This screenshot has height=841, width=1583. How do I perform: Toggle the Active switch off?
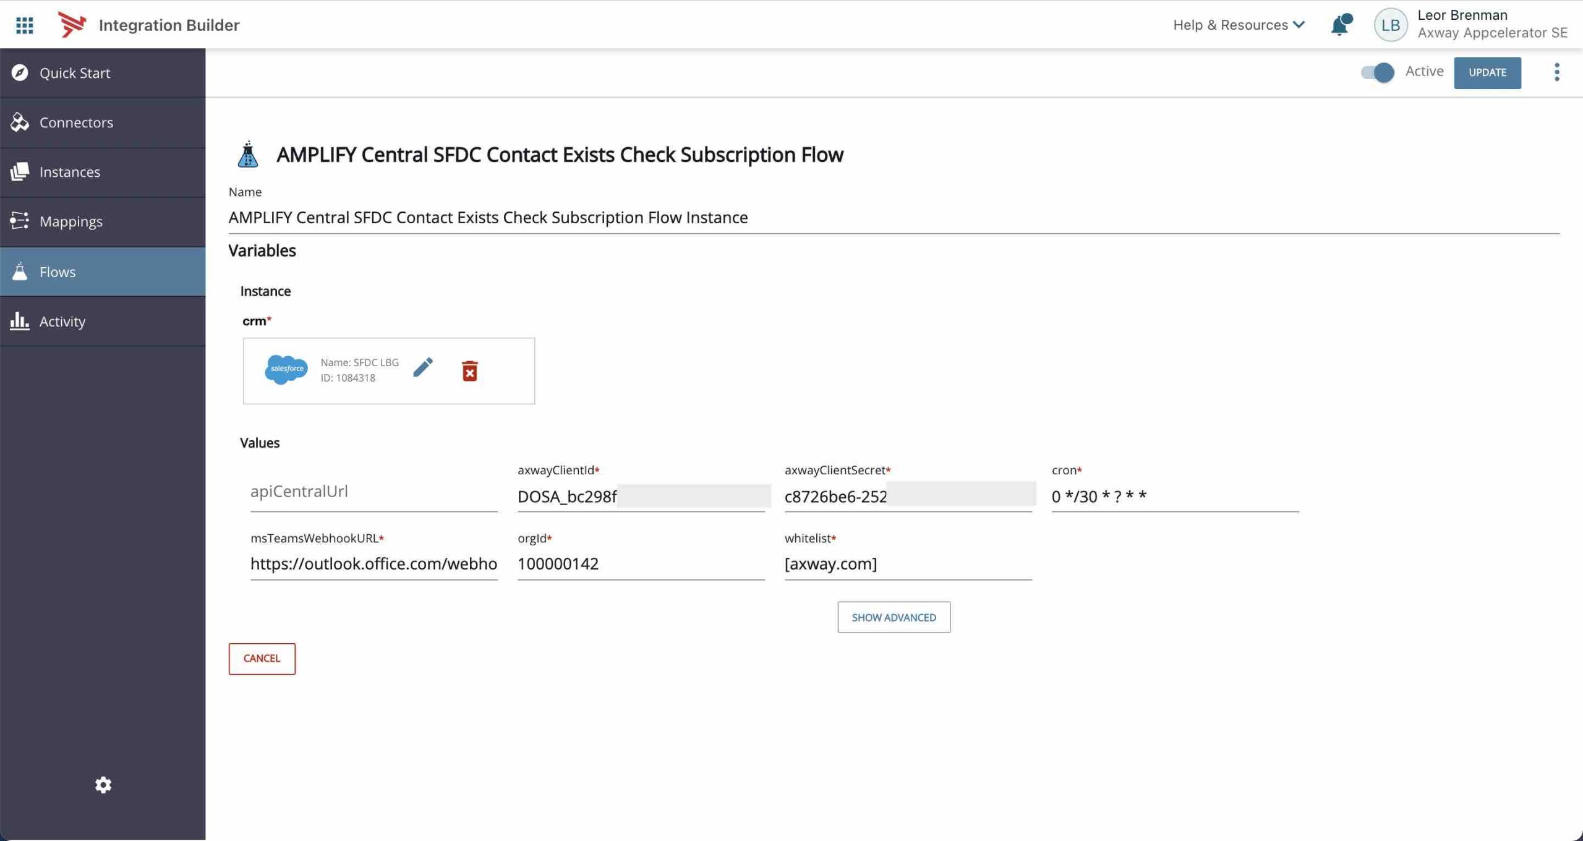1377,72
